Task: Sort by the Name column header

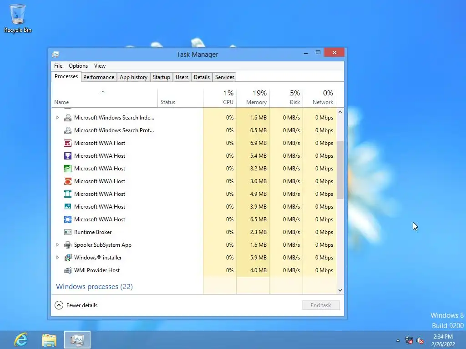Action: tap(104, 98)
